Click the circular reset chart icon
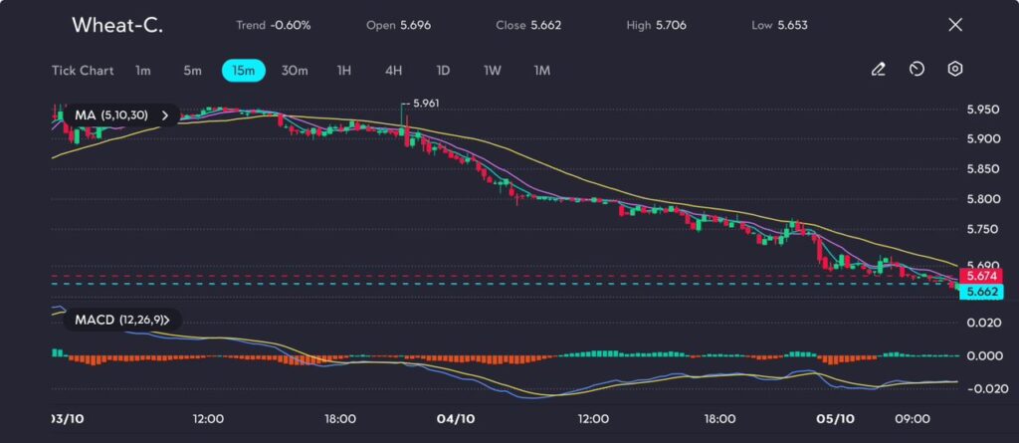 tap(917, 70)
